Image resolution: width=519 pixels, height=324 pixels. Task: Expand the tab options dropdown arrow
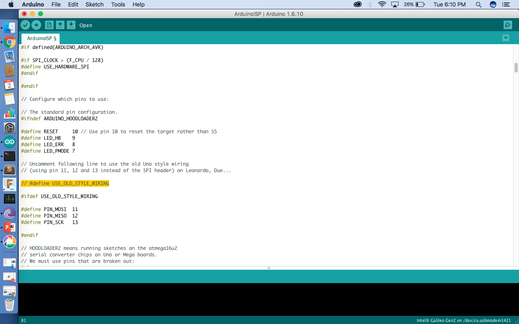click(506, 38)
